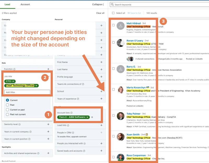The width and height of the screenshot is (209, 163).
Task: Click Lead lists info icon
Action: coord(68,125)
